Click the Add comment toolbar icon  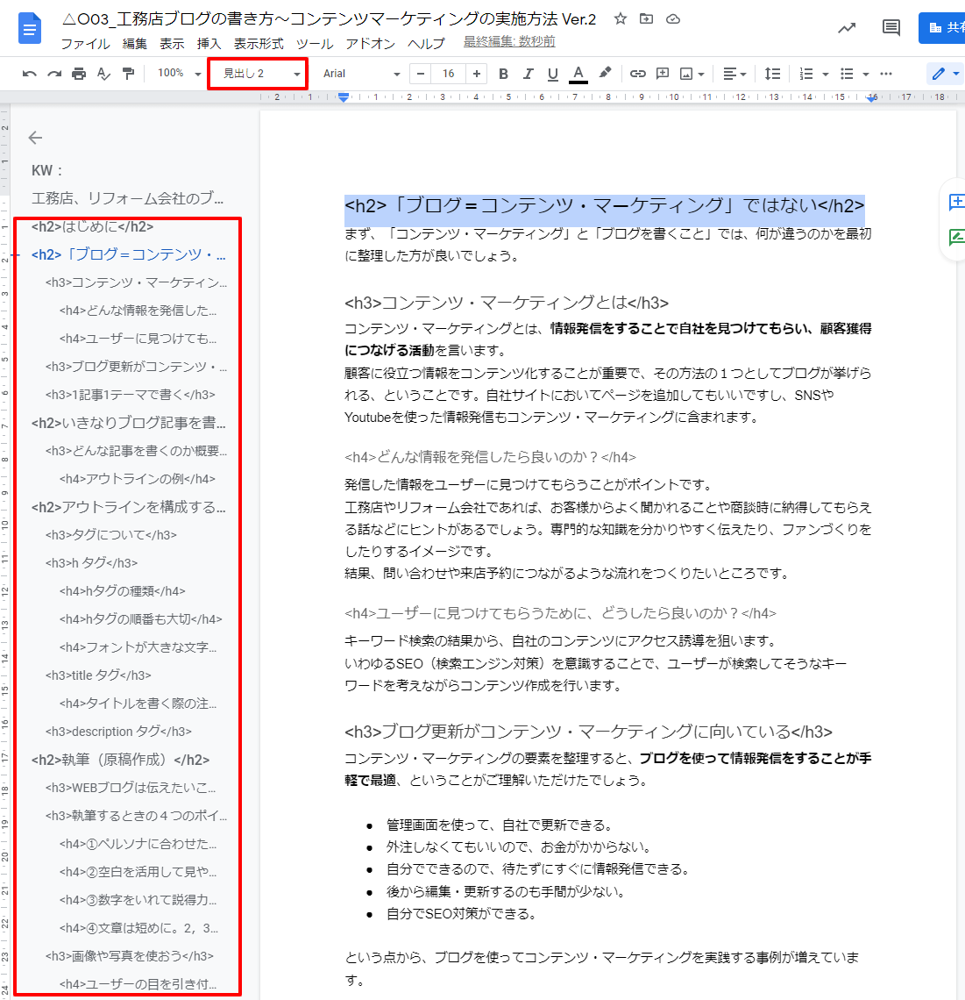coord(663,74)
